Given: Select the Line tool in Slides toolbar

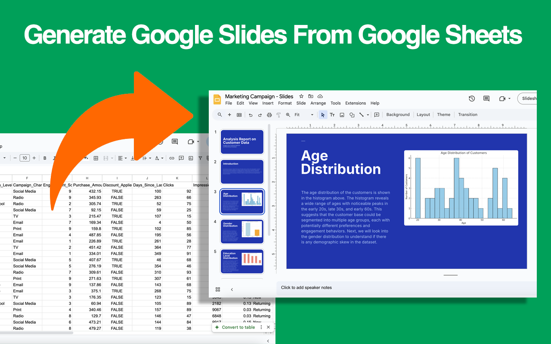Looking at the screenshot, I should coord(362,115).
